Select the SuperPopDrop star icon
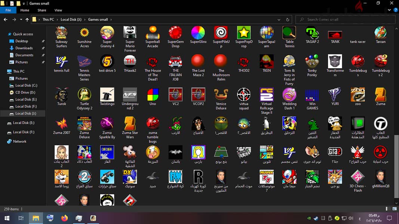 (244, 32)
